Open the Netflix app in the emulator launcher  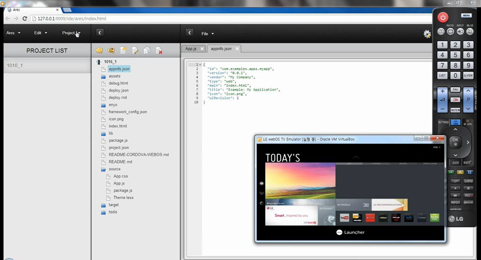[370, 218]
